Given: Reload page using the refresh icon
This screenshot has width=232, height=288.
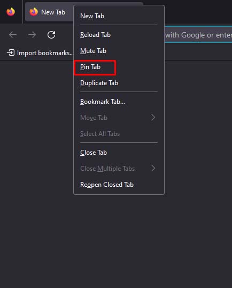Looking at the screenshot, I should point(51,35).
